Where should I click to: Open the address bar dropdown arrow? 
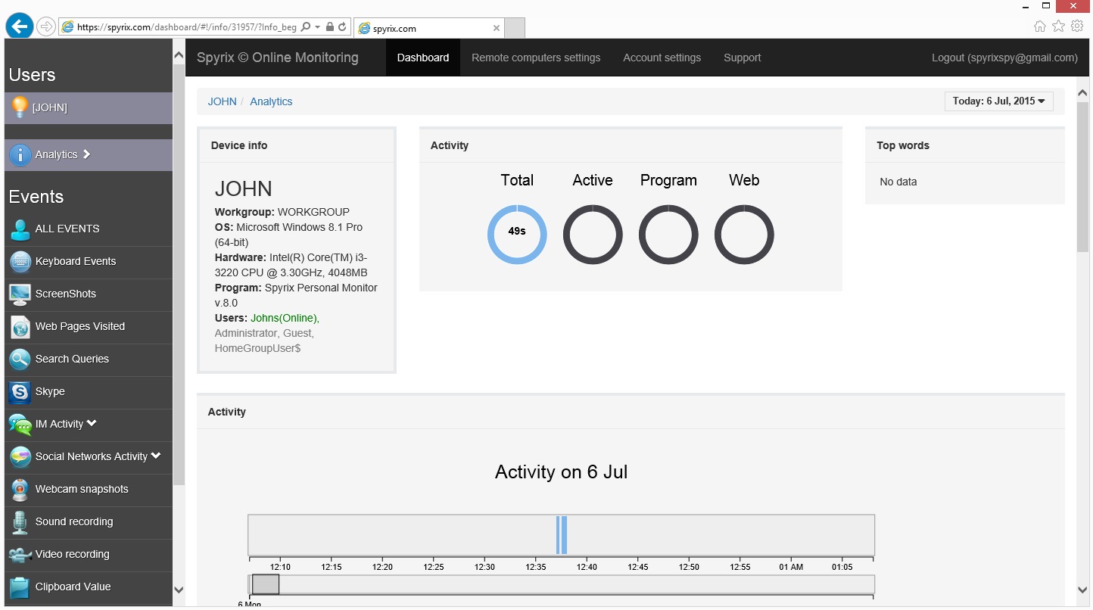[317, 27]
